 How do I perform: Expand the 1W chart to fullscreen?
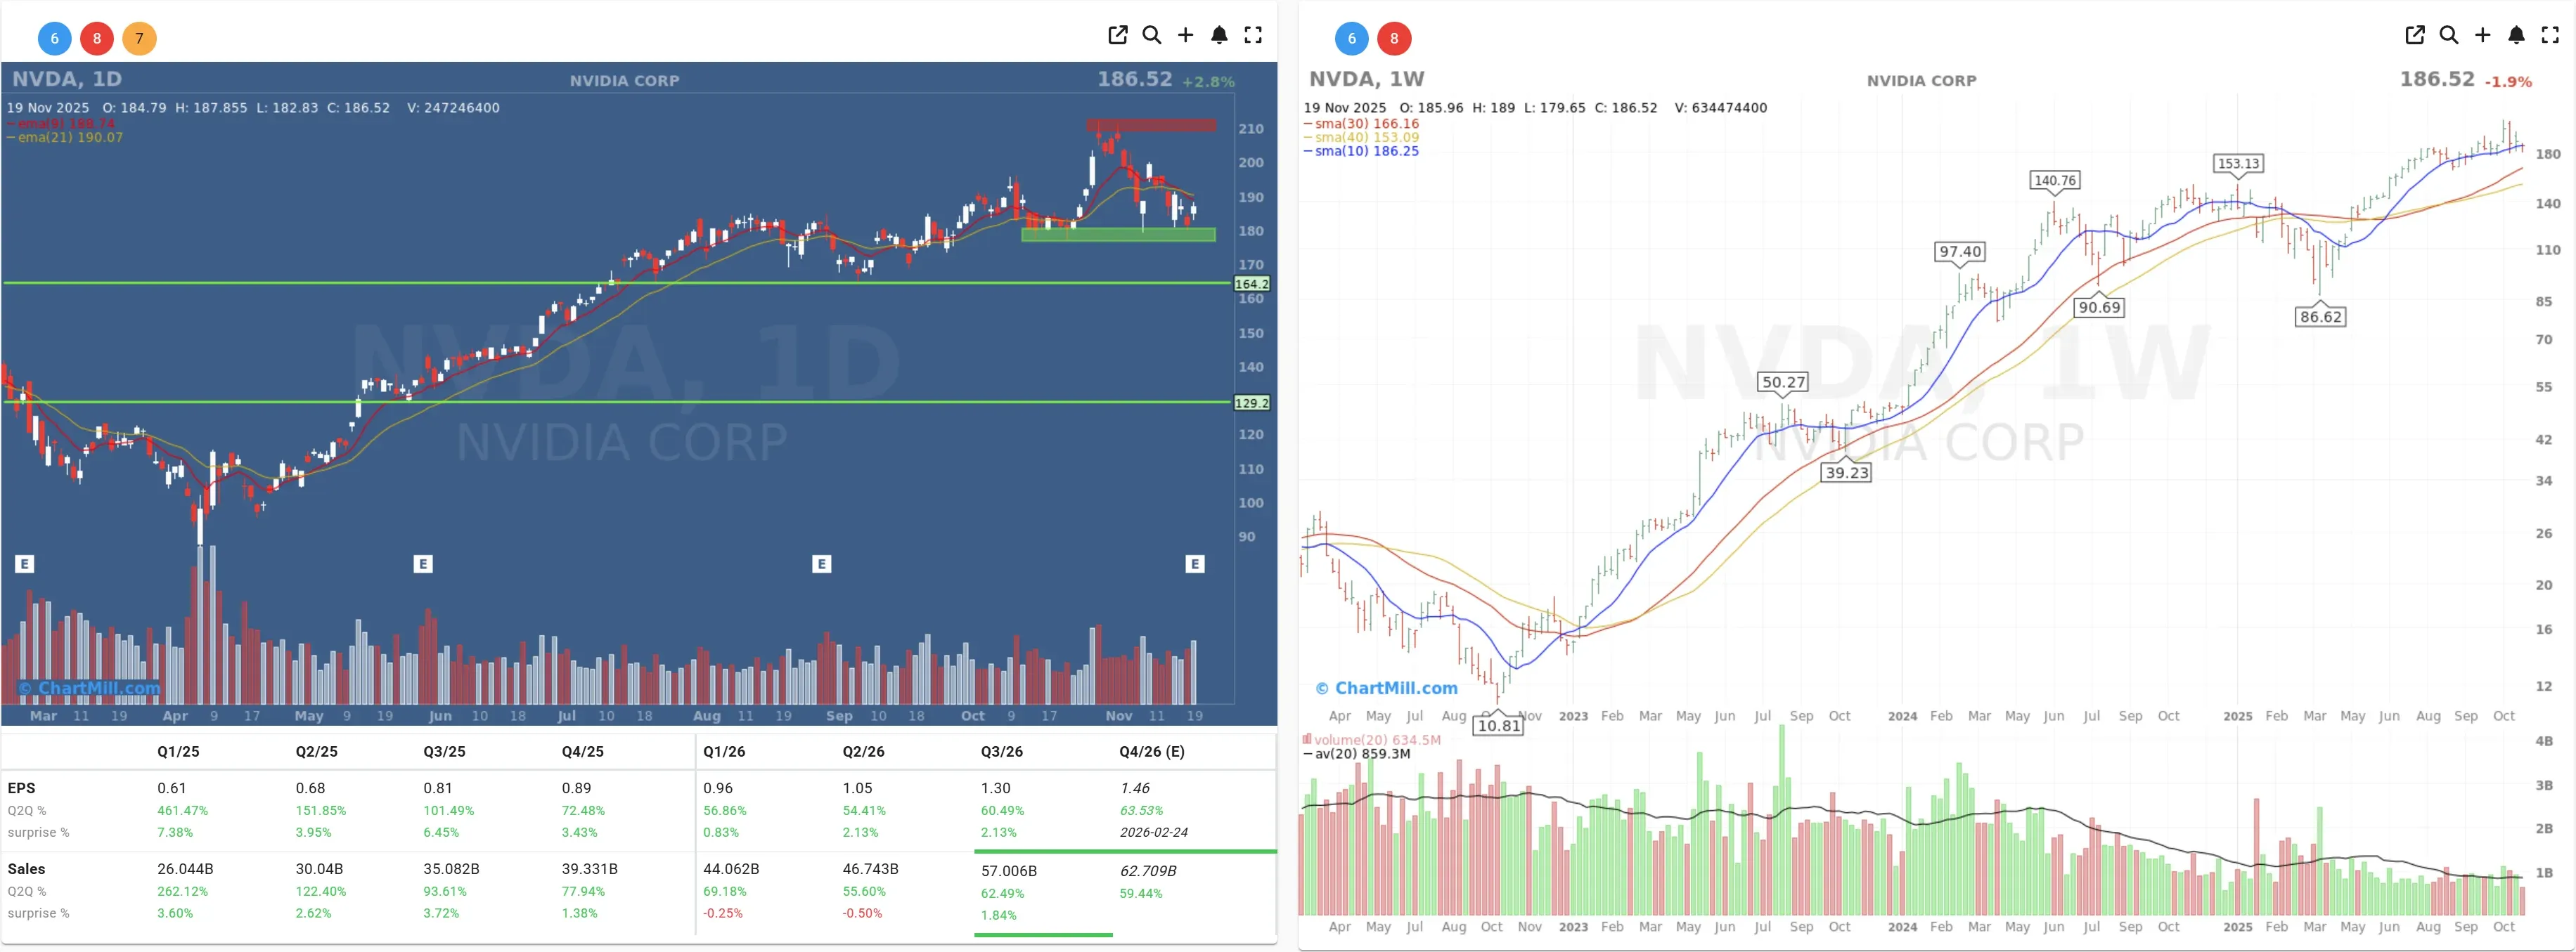(x=2552, y=35)
